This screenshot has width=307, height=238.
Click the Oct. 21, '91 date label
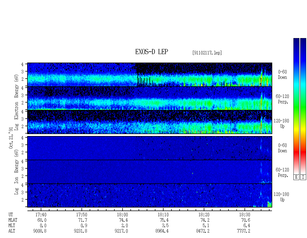[11, 138]
